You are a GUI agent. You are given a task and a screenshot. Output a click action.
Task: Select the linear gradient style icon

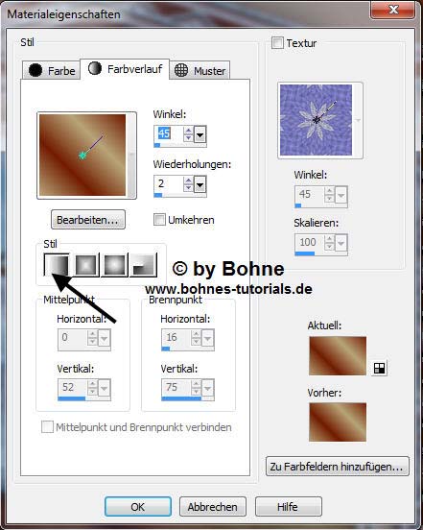(57, 265)
